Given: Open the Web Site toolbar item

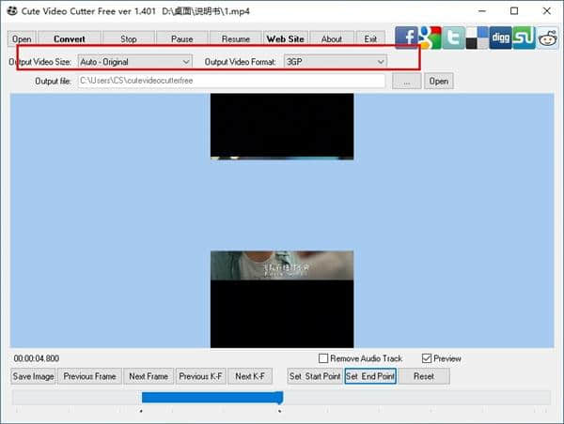Looking at the screenshot, I should (x=285, y=39).
